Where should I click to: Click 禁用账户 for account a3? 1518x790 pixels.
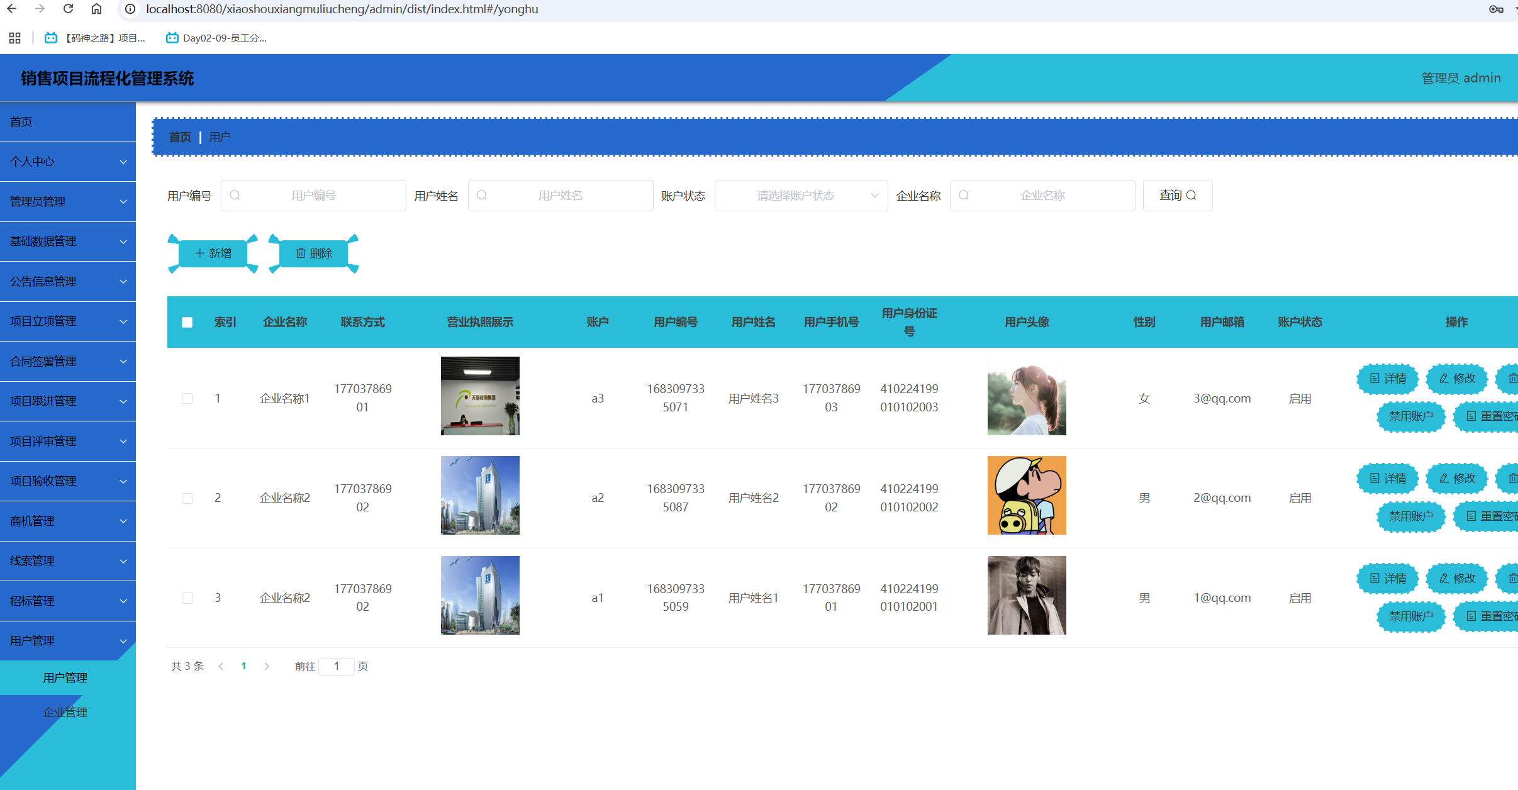click(1411, 416)
